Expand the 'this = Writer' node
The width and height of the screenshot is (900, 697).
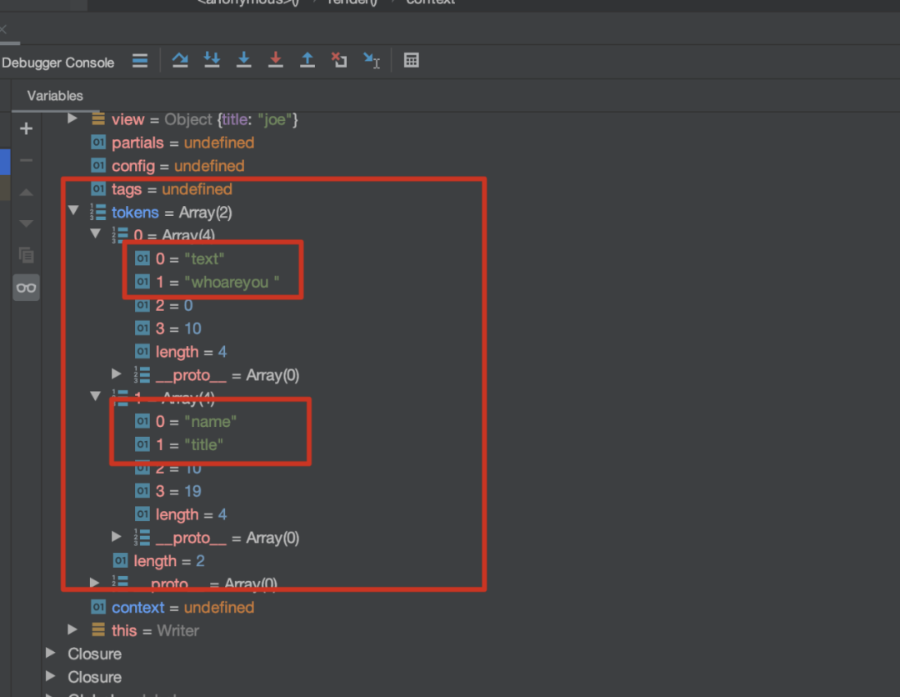(73, 629)
